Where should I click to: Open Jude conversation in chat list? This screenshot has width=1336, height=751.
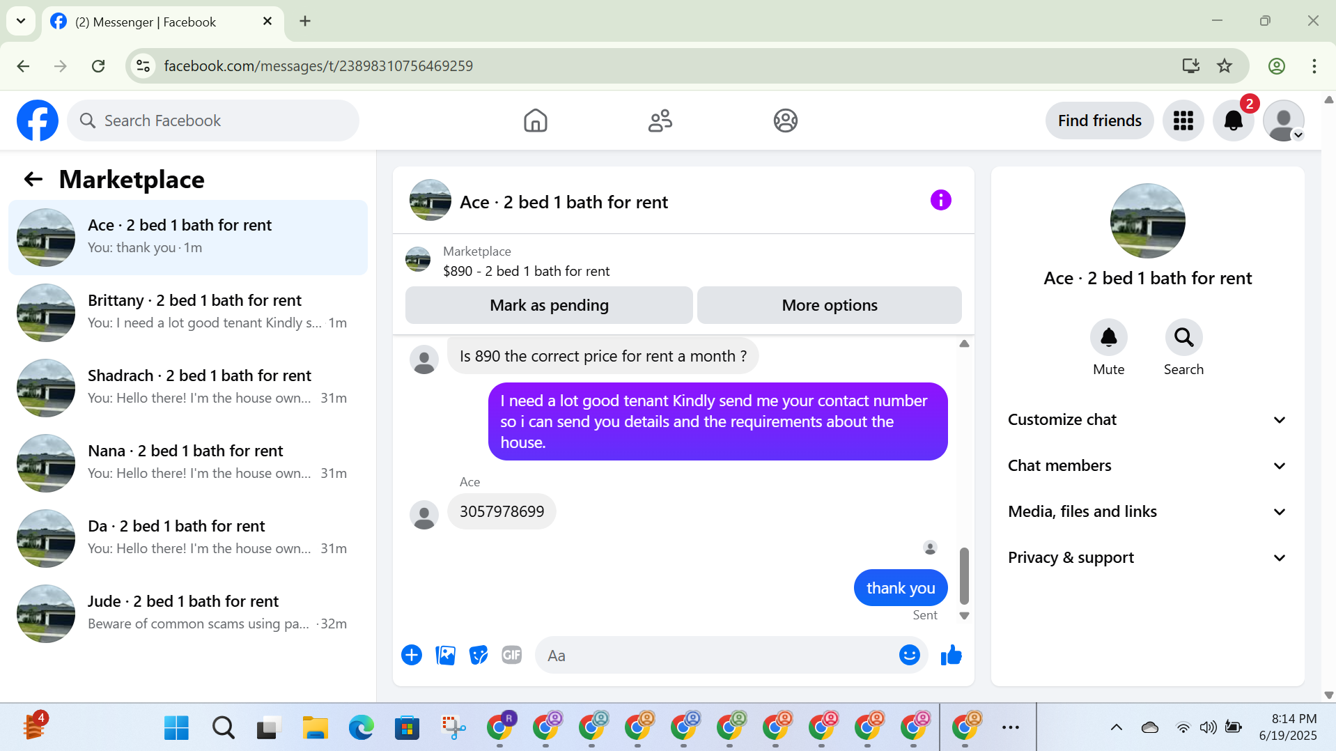pos(188,614)
